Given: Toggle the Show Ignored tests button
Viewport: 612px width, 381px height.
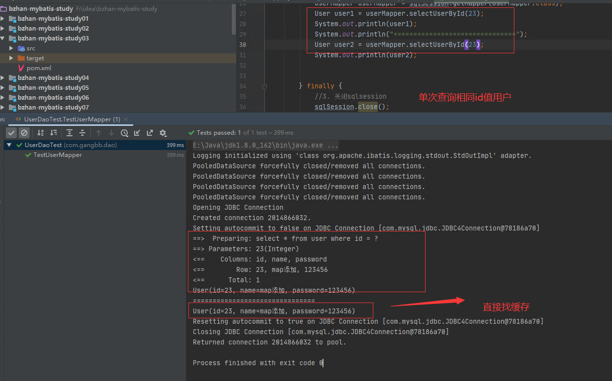Looking at the screenshot, I should click(x=24, y=133).
